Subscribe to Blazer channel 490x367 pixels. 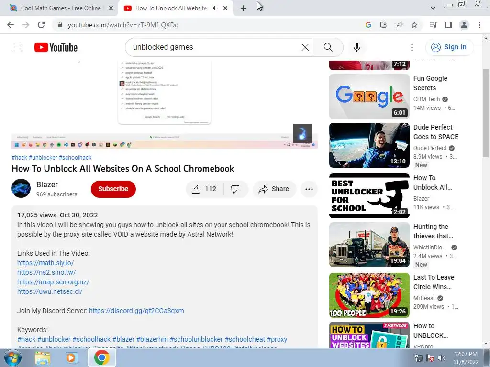click(113, 189)
